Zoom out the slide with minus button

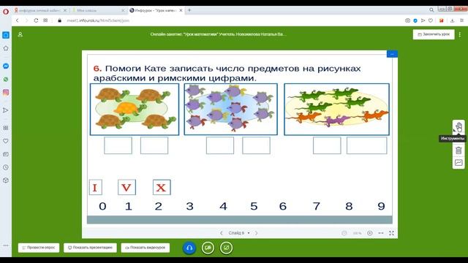[344, 233]
